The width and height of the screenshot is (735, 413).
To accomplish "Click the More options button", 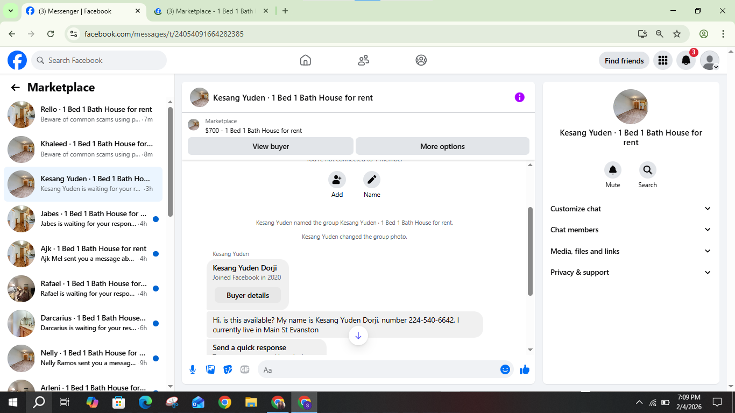I will point(442,146).
